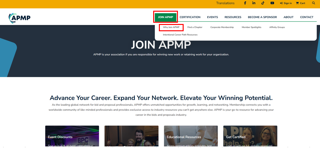Open the APMP YouTube icon
Image resolution: width=320 pixels, height=148 pixels.
click(272, 3)
